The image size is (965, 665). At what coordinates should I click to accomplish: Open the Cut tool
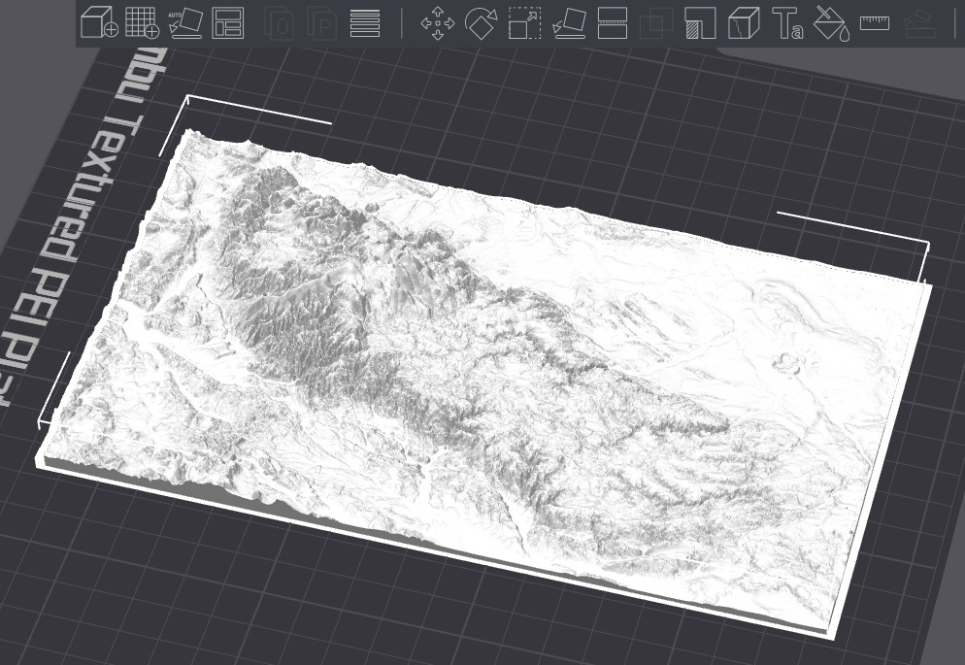(613, 22)
